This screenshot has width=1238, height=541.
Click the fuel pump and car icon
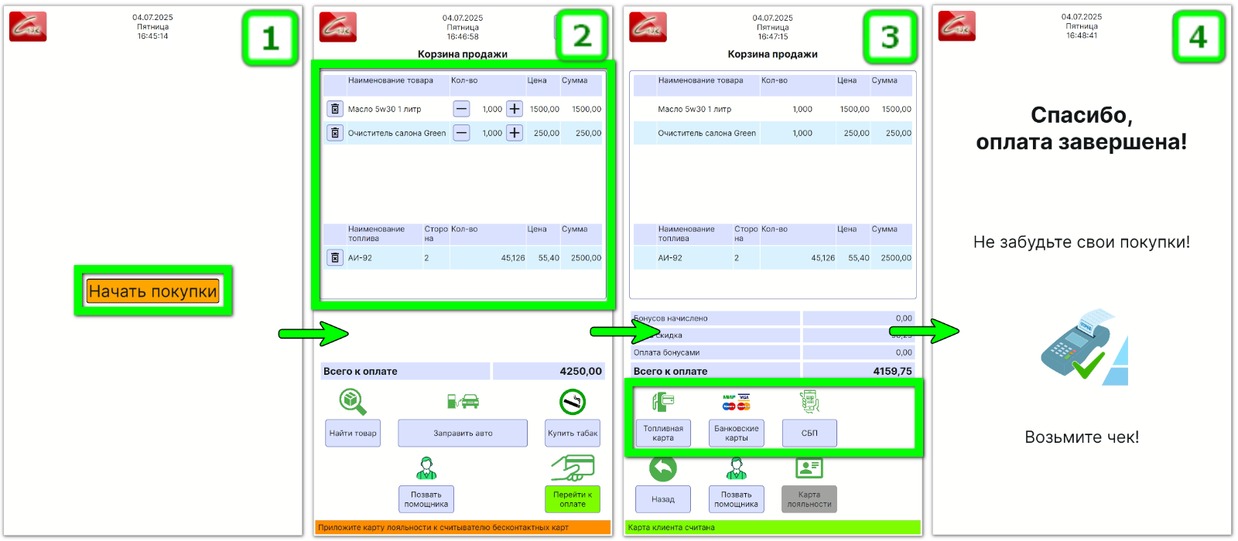click(463, 401)
